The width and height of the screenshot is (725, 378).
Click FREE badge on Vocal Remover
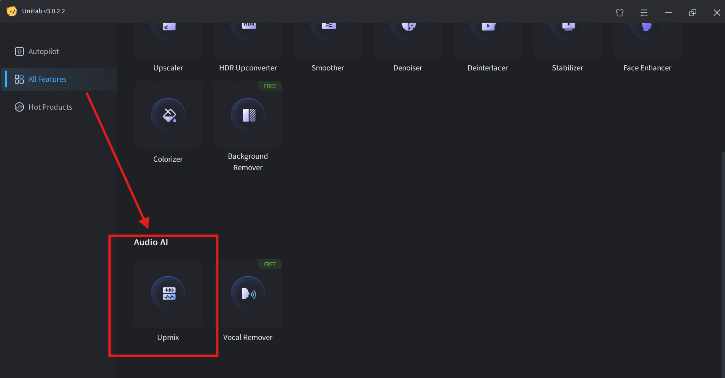pos(270,264)
